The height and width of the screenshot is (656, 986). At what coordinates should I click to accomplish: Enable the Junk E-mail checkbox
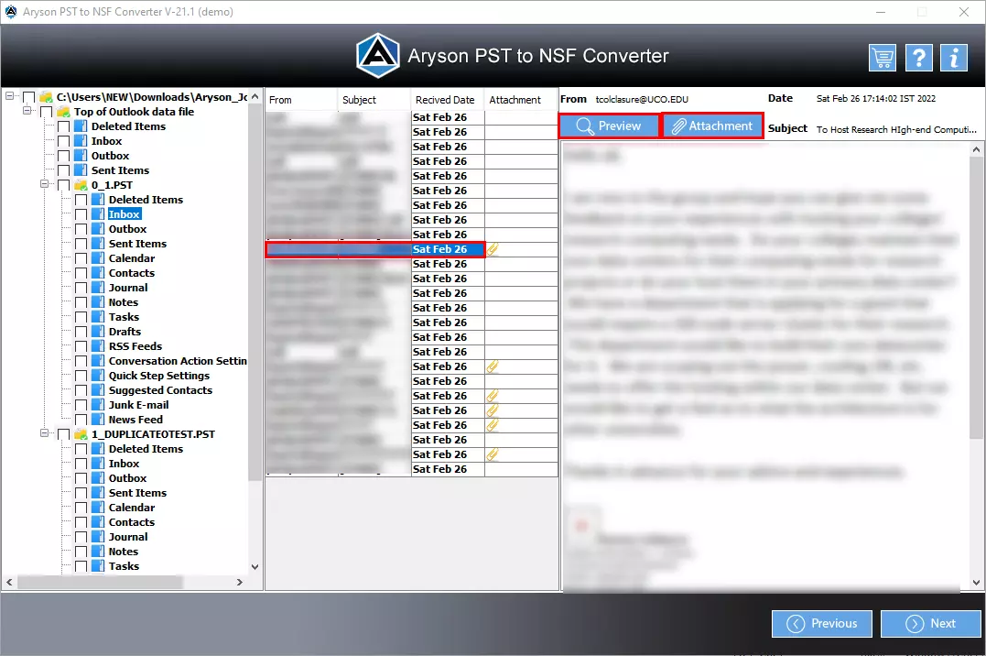81,406
